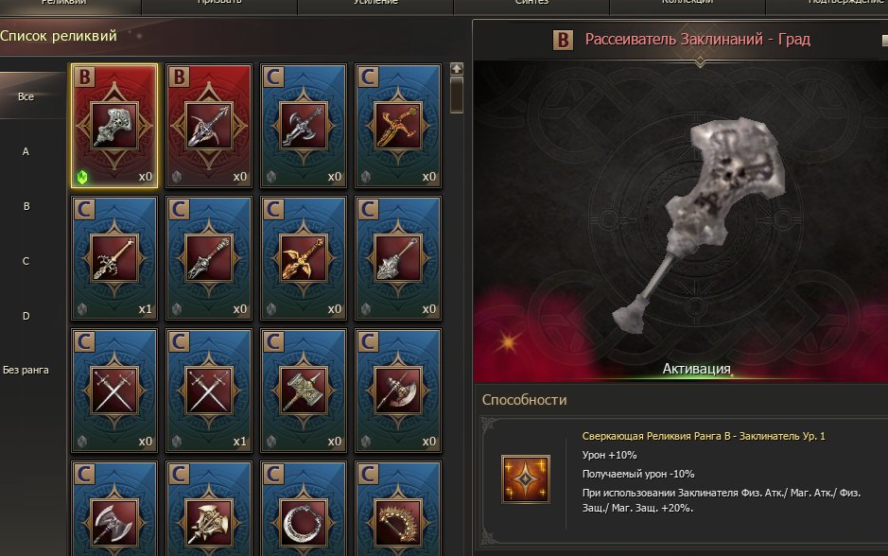Filter relics by rank A

26,151
